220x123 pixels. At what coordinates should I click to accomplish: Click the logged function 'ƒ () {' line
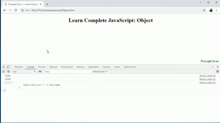pos(8,83)
